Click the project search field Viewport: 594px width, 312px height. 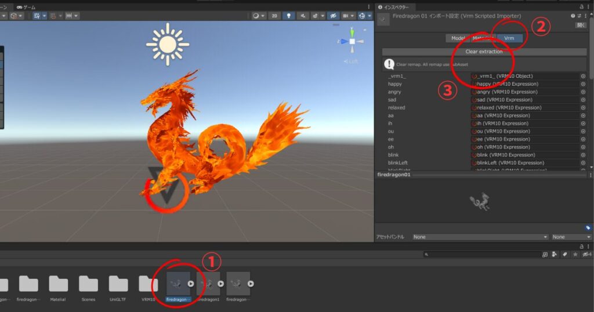tap(482, 255)
